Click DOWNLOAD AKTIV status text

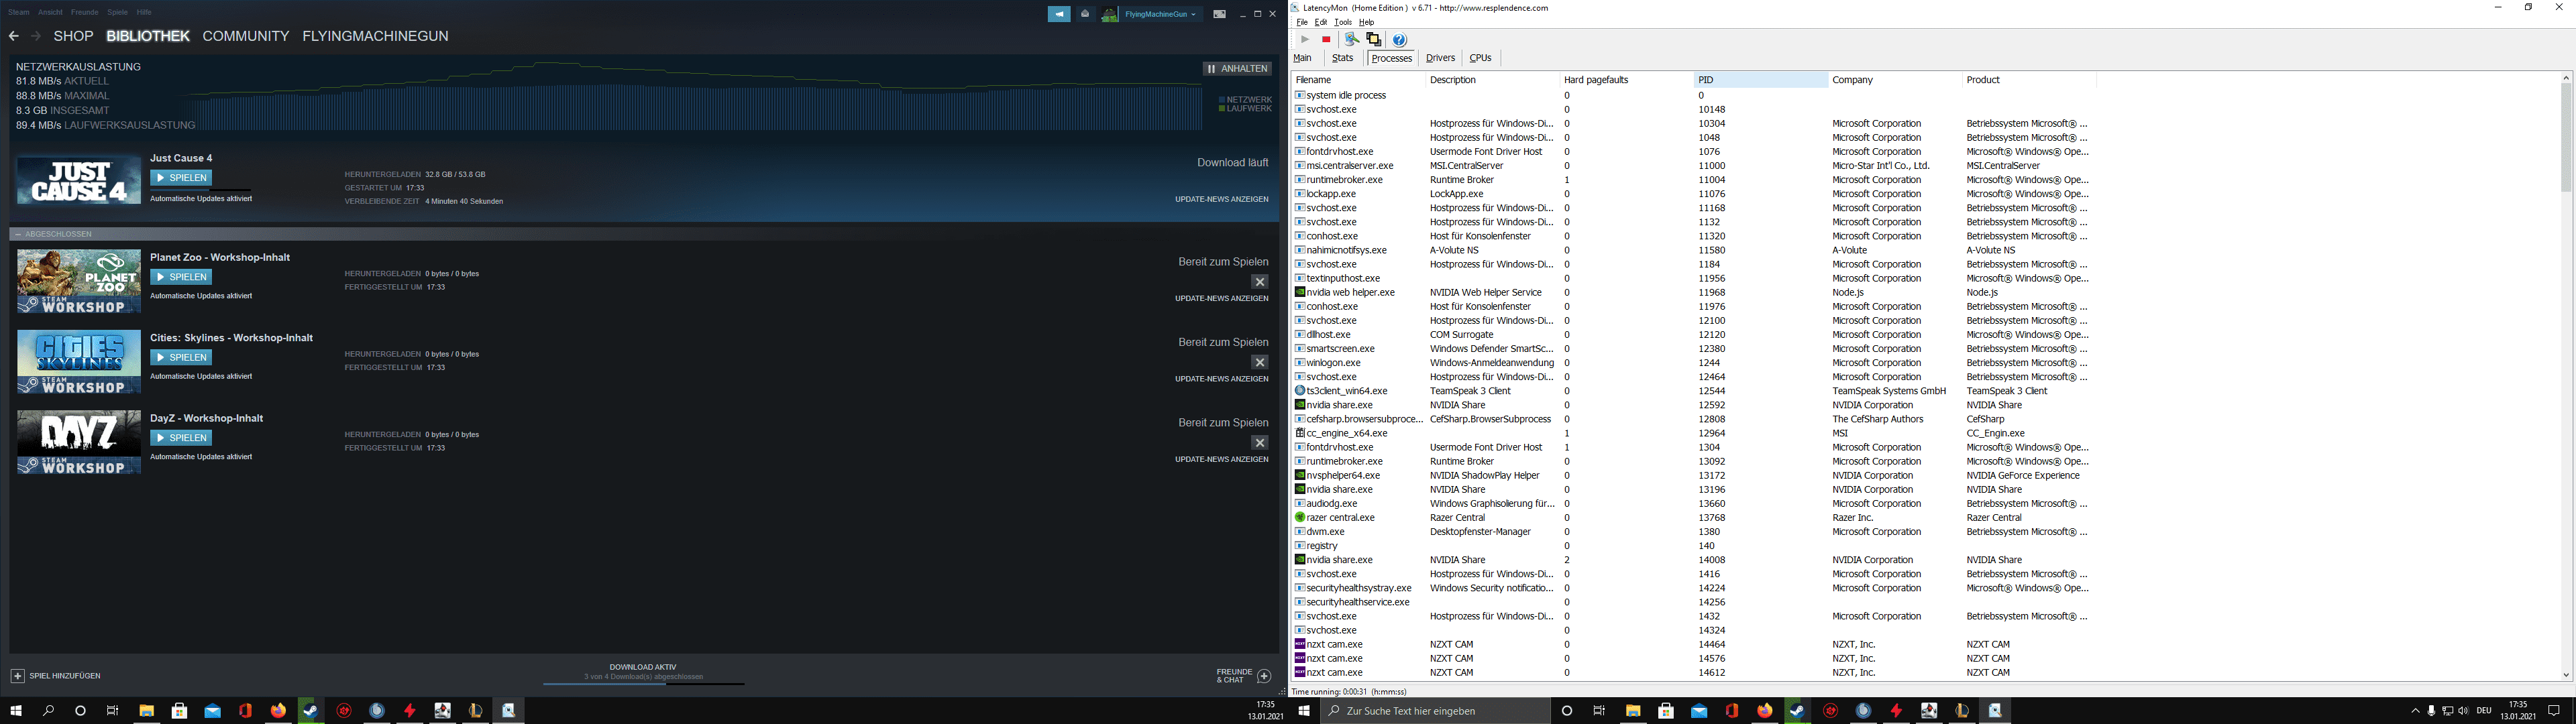click(x=643, y=667)
